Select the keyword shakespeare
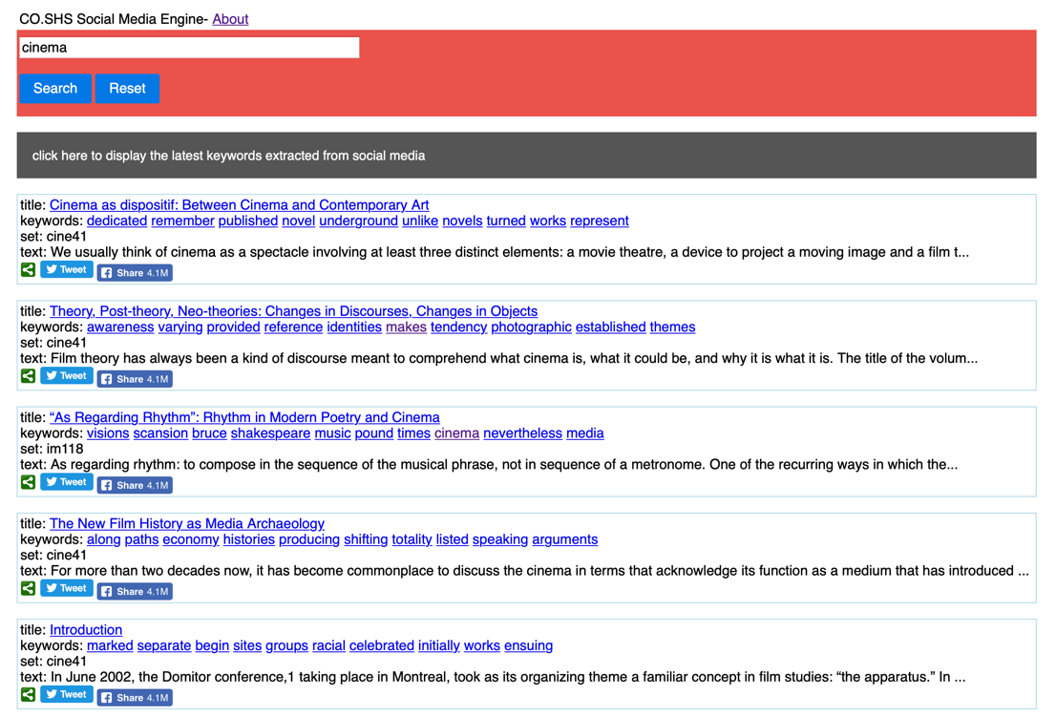 (x=271, y=433)
